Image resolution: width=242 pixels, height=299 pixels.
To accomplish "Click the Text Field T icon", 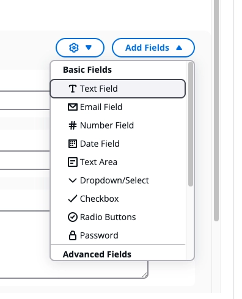I will [73, 89].
